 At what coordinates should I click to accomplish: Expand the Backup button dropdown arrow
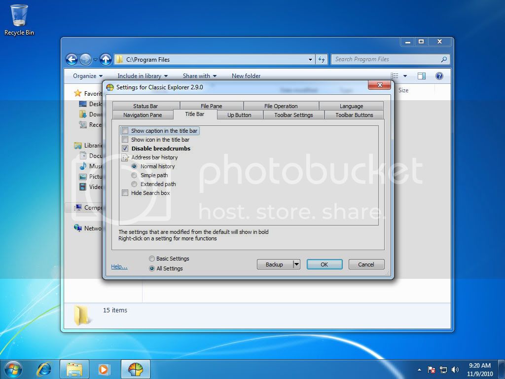click(296, 264)
